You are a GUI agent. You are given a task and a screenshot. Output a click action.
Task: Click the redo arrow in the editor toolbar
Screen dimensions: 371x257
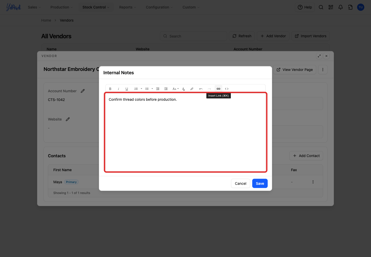pos(209,89)
